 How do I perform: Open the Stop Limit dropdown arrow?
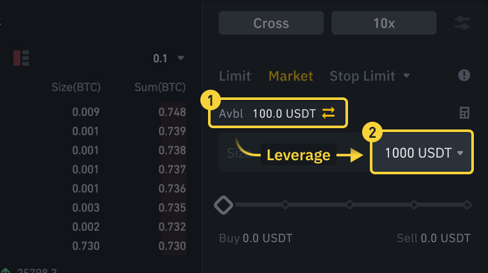tap(406, 76)
